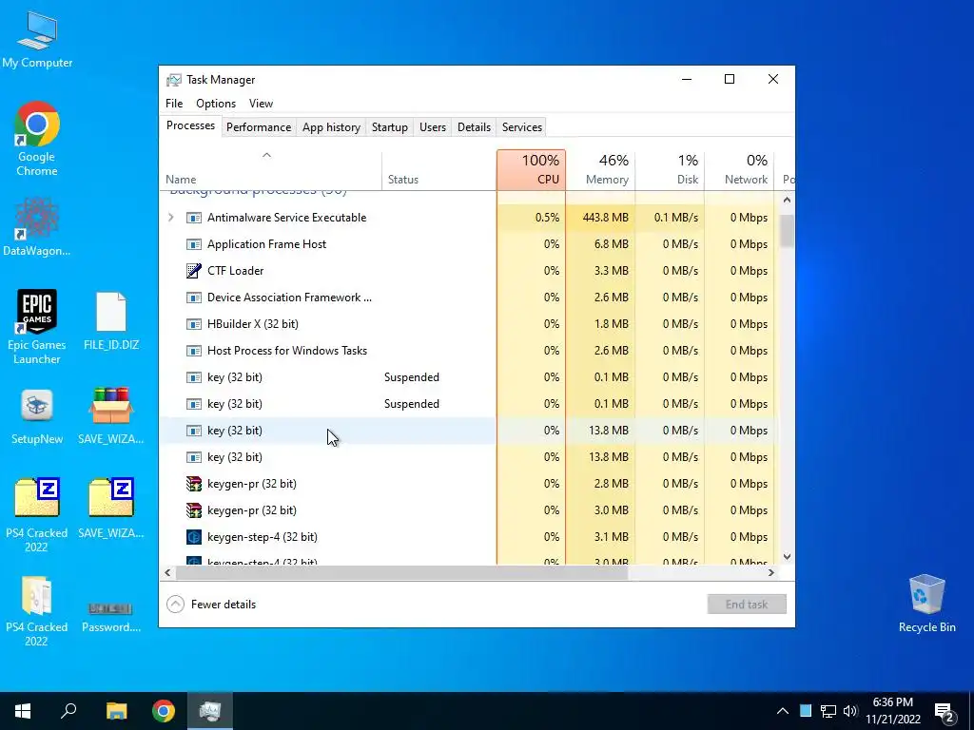Show hidden system tray icons
Image resolution: width=974 pixels, height=730 pixels.
click(783, 711)
